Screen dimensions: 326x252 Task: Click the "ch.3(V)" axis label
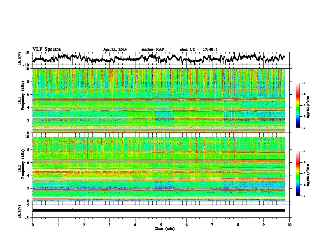tap(20, 211)
